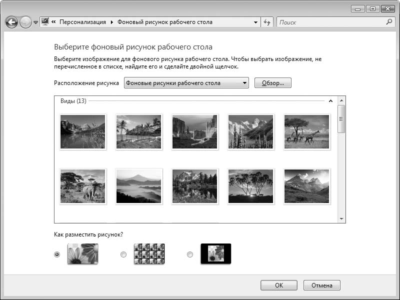
Task: Expand the arrow after Персонализация breadcrumb
Action: pos(111,22)
